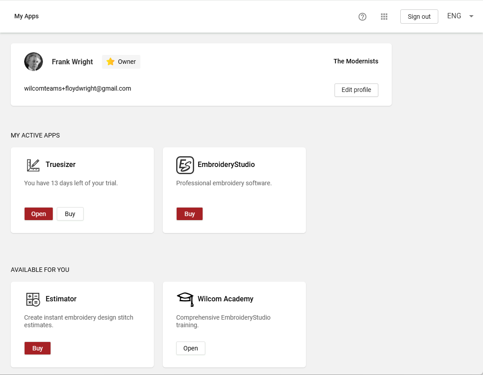Click the EmbroideryStudio ES logo icon
The image size is (483, 375).
click(x=185, y=165)
